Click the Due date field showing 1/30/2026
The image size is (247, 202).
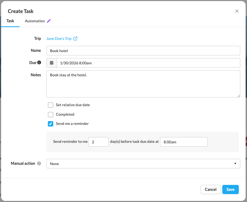pyautogui.click(x=148, y=63)
